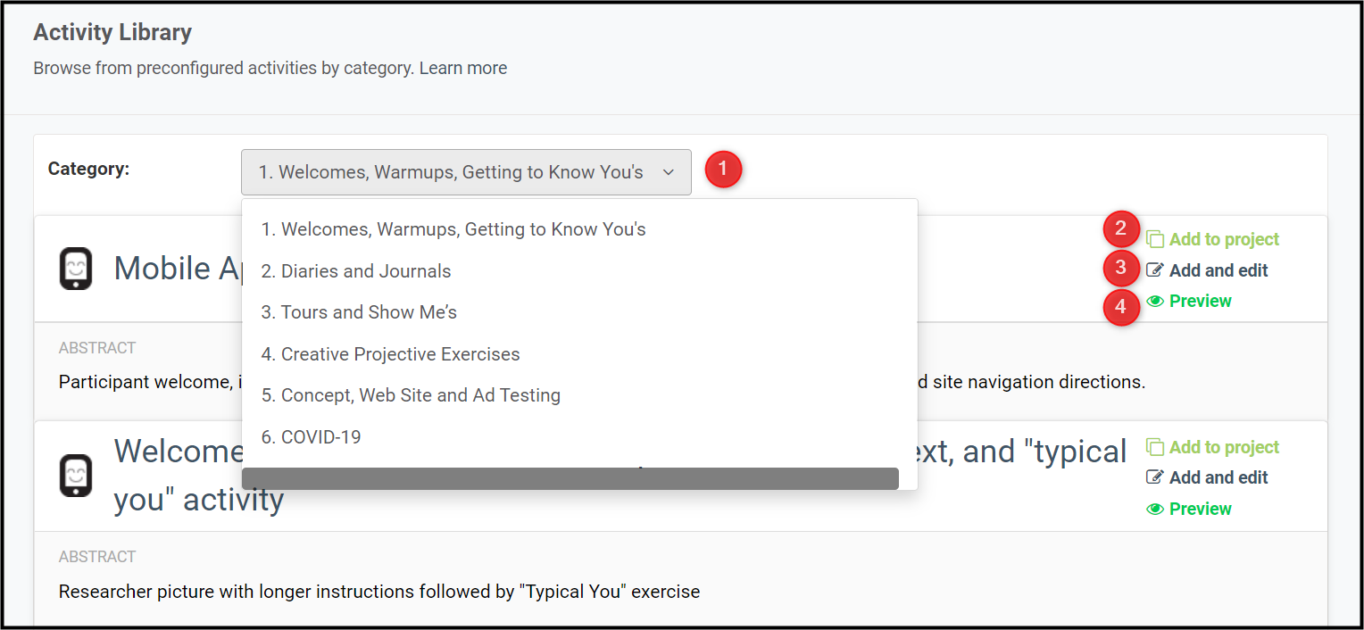Expand the category selector showing "Welcomes, Warmups"

click(466, 171)
